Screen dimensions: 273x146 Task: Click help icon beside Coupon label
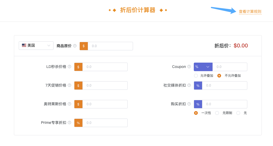pyautogui.click(x=189, y=67)
